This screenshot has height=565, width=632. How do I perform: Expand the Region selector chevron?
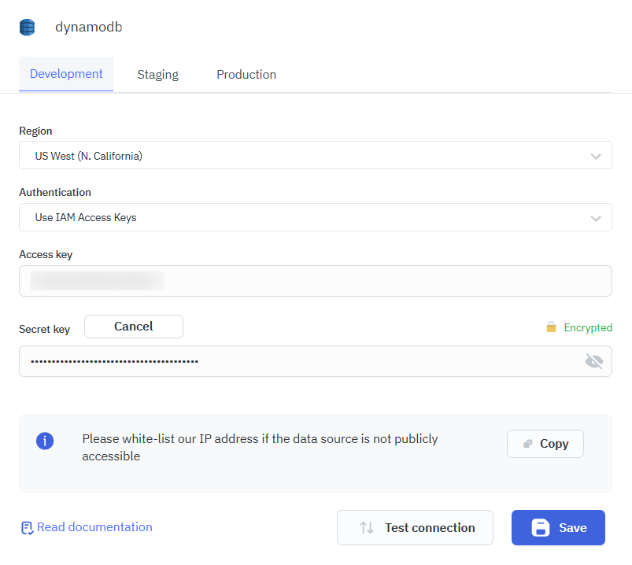point(596,155)
